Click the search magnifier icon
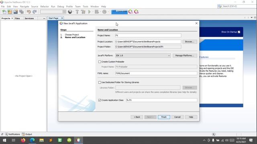Viewport: 257px width, 144px height. coord(220,6)
